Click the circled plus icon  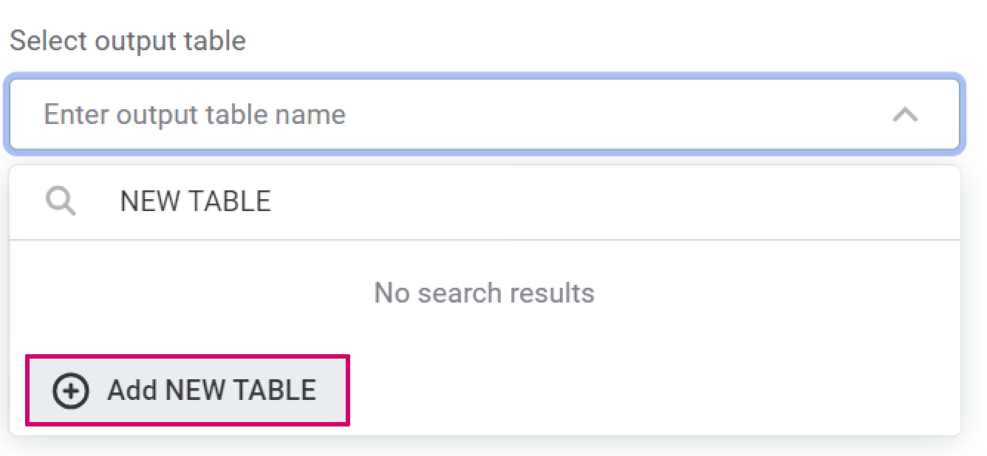coord(71,391)
